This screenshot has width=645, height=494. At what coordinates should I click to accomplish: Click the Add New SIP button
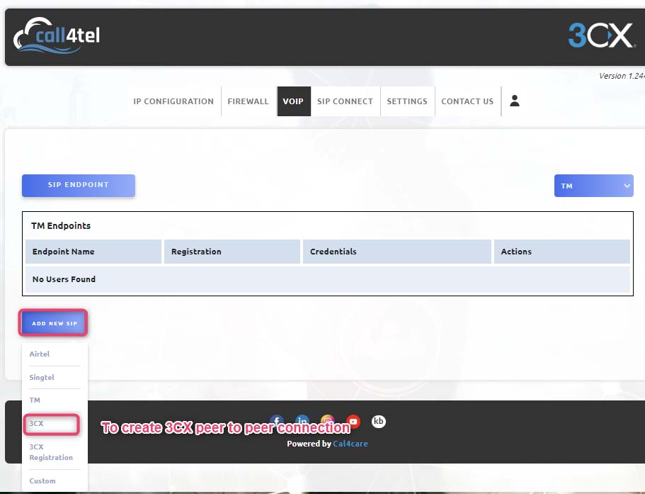coord(55,323)
